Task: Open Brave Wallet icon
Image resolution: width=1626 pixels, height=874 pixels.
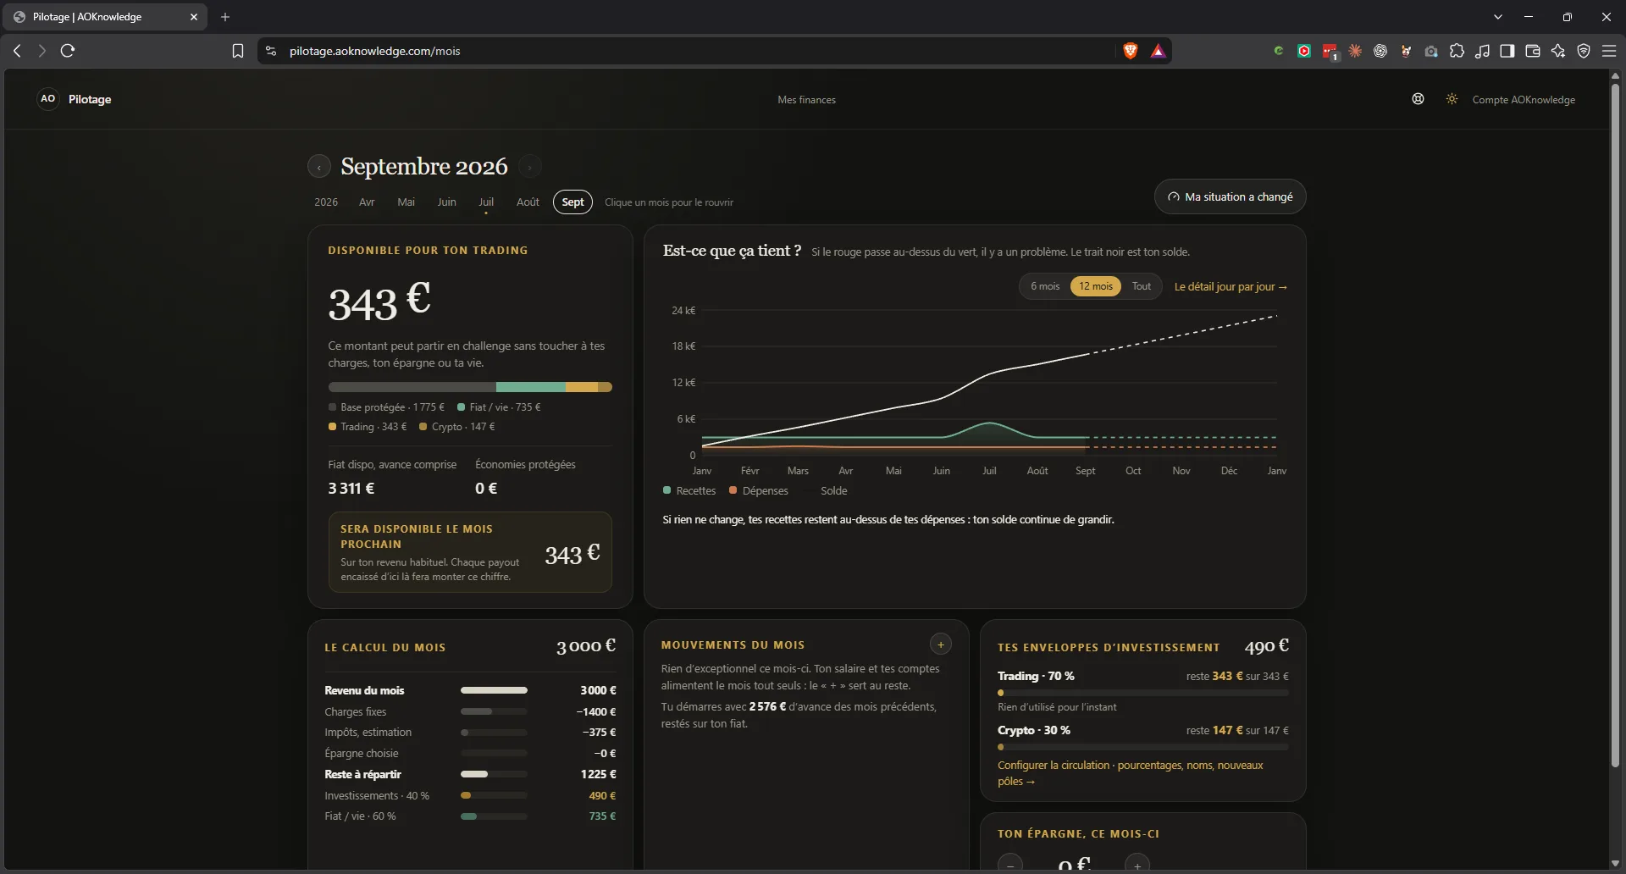Action: pyautogui.click(x=1533, y=51)
